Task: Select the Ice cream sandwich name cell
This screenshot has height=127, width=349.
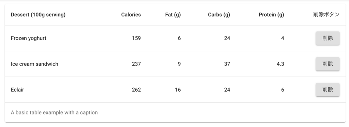Action: 34,64
